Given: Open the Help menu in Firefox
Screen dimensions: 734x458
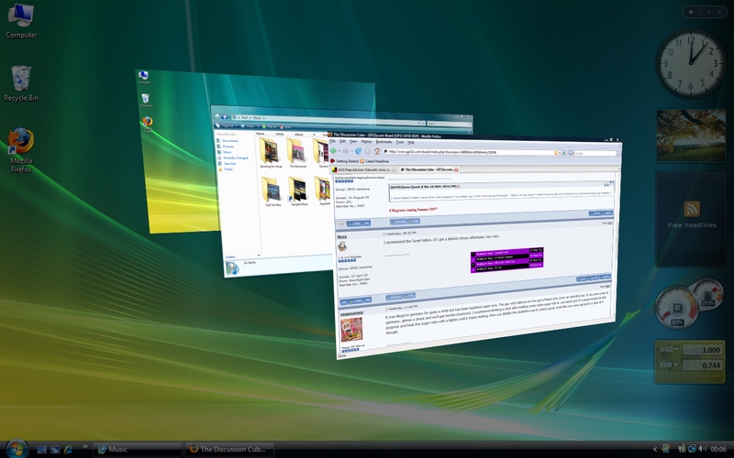Looking at the screenshot, I should tap(410, 142).
